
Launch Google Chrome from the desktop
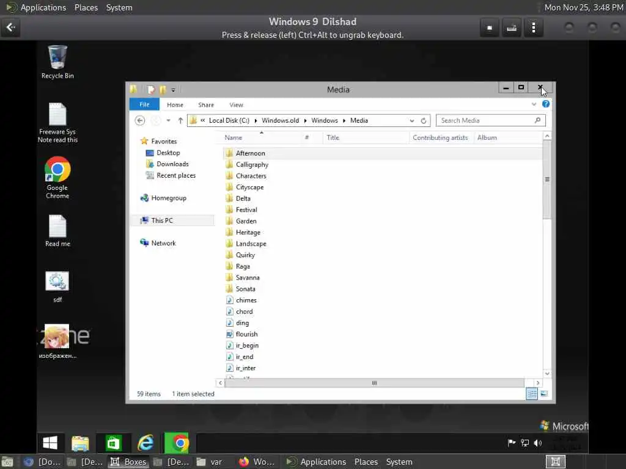pos(57,178)
